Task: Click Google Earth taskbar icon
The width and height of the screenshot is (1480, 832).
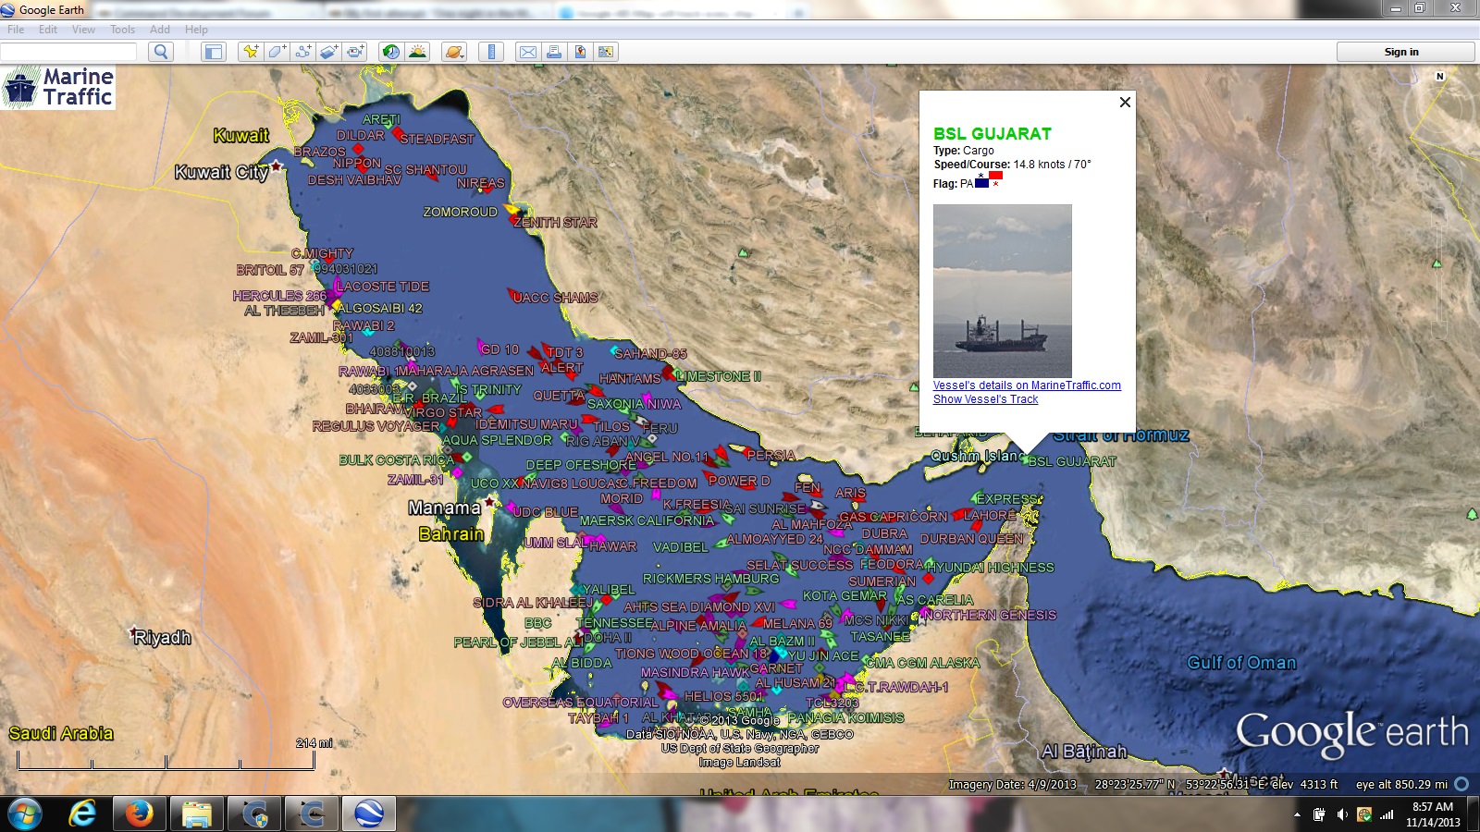Action: (369, 814)
